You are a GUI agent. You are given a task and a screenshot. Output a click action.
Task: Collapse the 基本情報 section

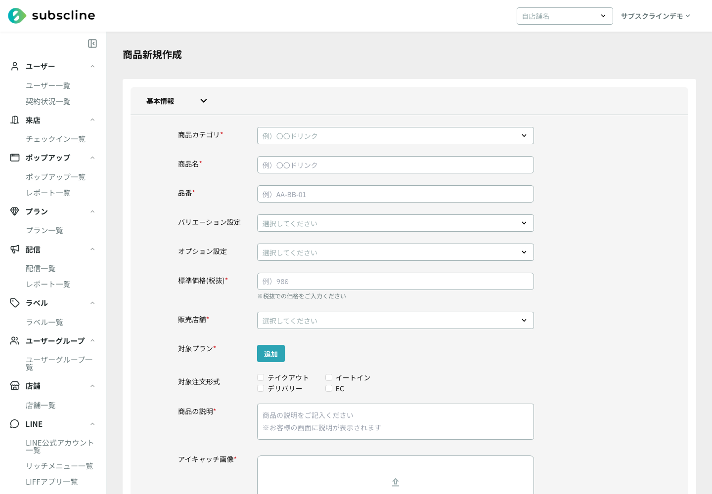pyautogui.click(x=204, y=101)
